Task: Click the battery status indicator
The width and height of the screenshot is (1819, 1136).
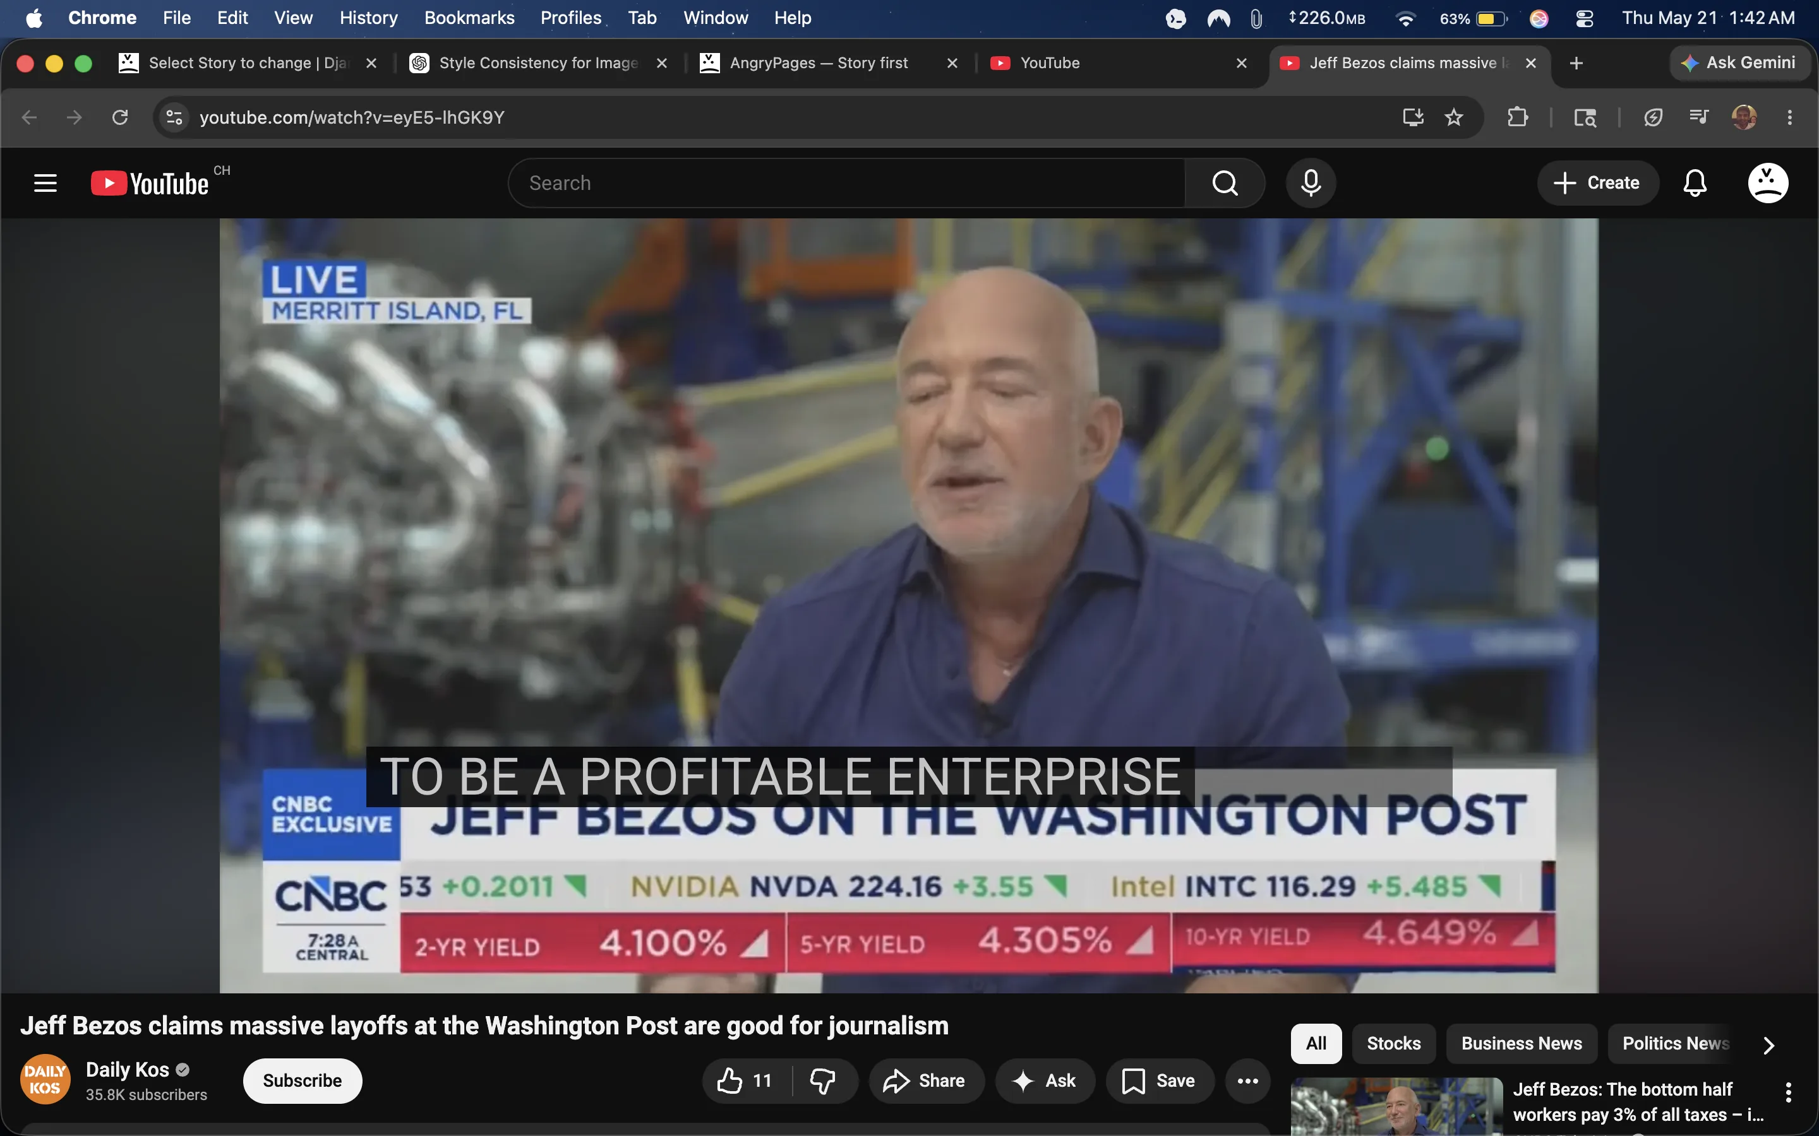Action: pyautogui.click(x=1474, y=18)
